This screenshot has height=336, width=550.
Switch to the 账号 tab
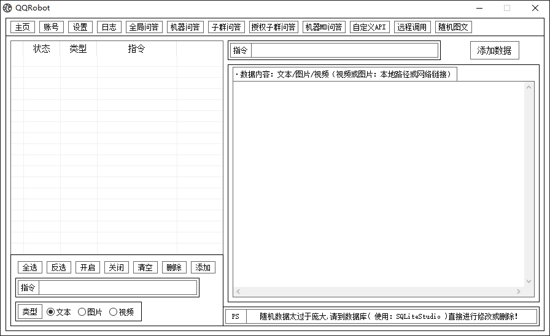point(51,27)
